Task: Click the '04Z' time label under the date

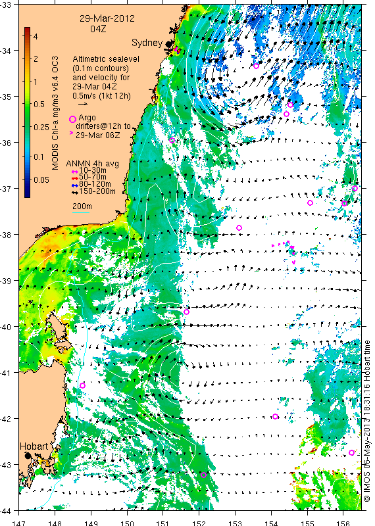Action: 99,29
